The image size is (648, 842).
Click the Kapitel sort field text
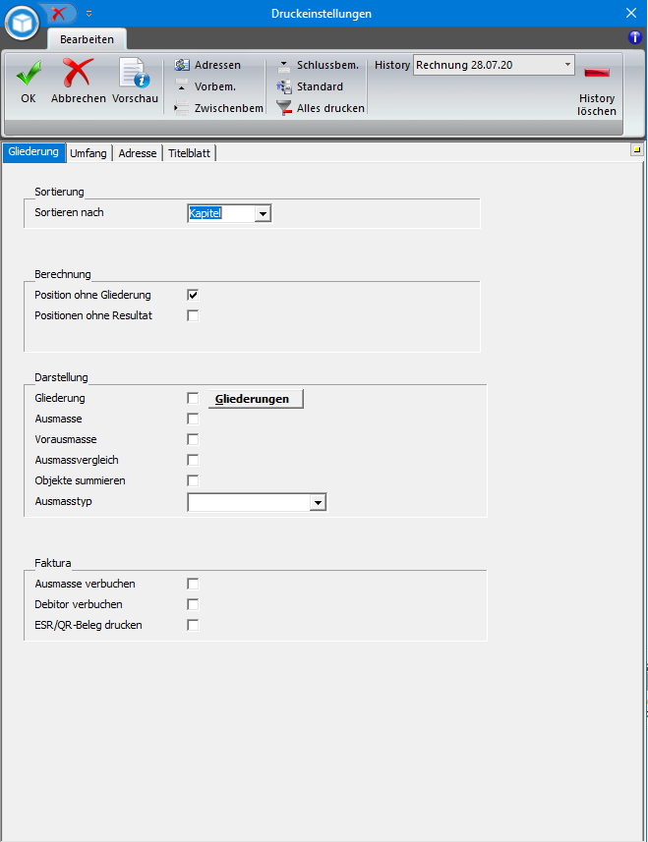click(x=206, y=213)
